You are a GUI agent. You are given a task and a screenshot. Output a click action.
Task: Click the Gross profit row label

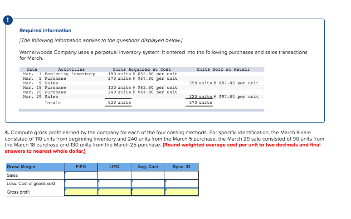(18, 192)
